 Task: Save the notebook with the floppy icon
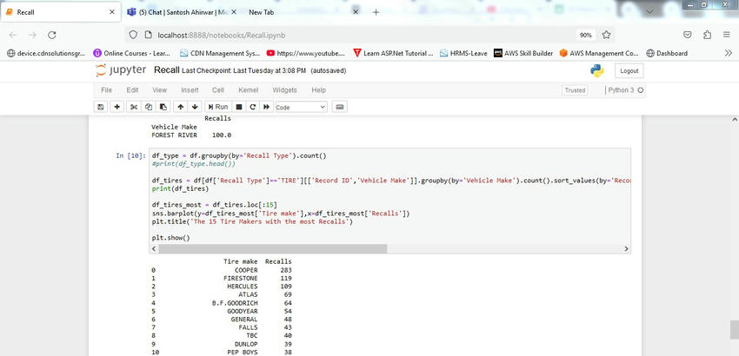pyautogui.click(x=101, y=107)
